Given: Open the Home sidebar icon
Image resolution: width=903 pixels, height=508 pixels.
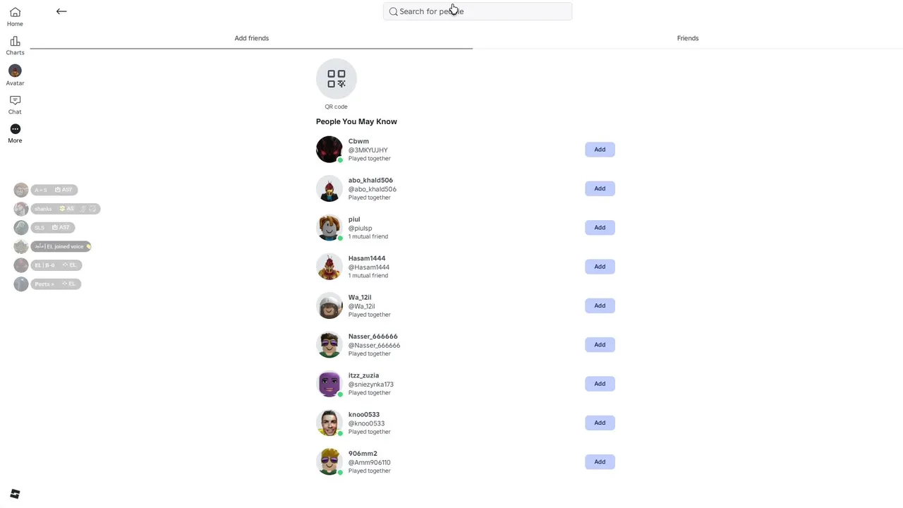Looking at the screenshot, I should click(15, 13).
